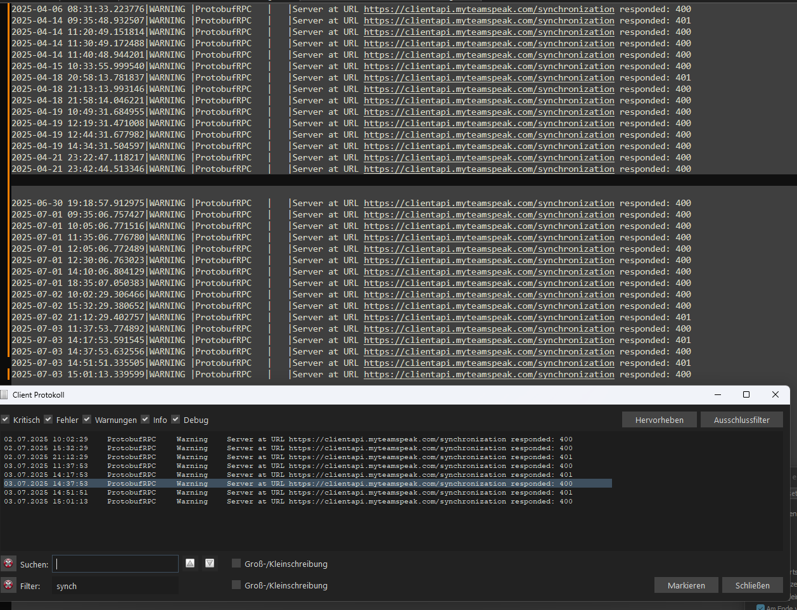Click the Markieren button
The image size is (797, 610).
coord(686,585)
